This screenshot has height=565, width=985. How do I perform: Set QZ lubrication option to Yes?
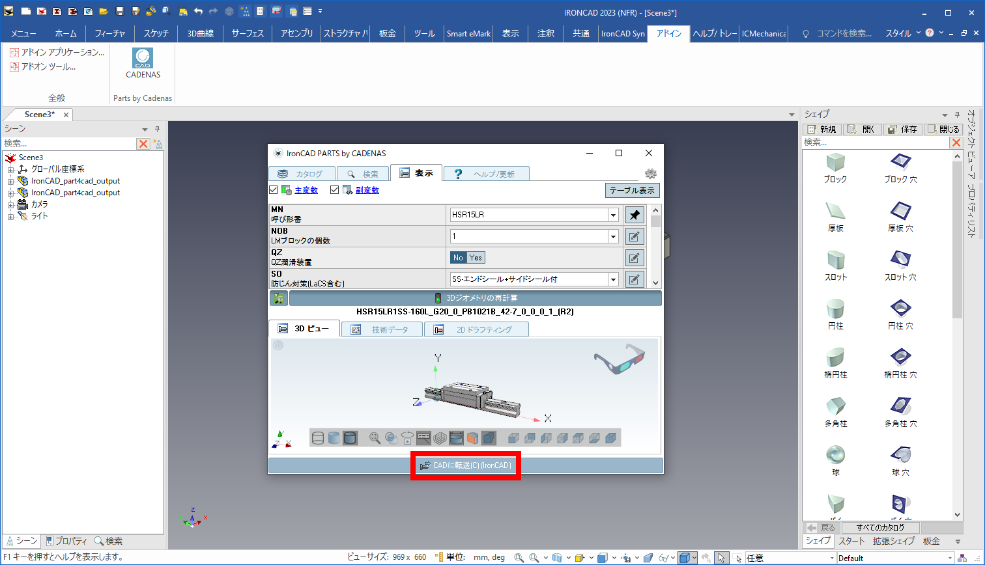[476, 258]
